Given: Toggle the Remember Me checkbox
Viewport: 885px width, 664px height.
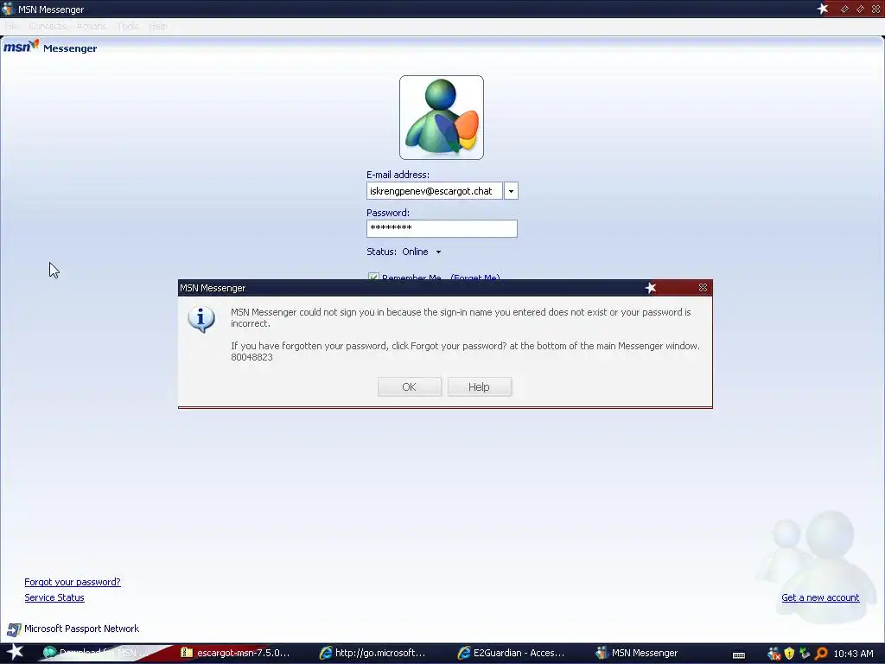Looking at the screenshot, I should (373, 277).
